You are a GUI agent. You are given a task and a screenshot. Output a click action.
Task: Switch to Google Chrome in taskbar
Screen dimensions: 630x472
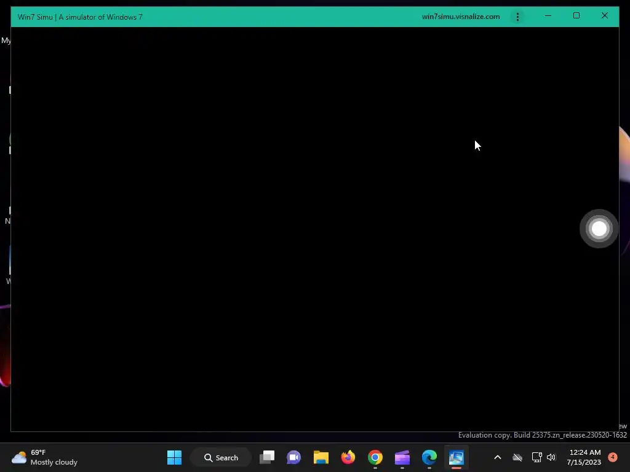(375, 457)
